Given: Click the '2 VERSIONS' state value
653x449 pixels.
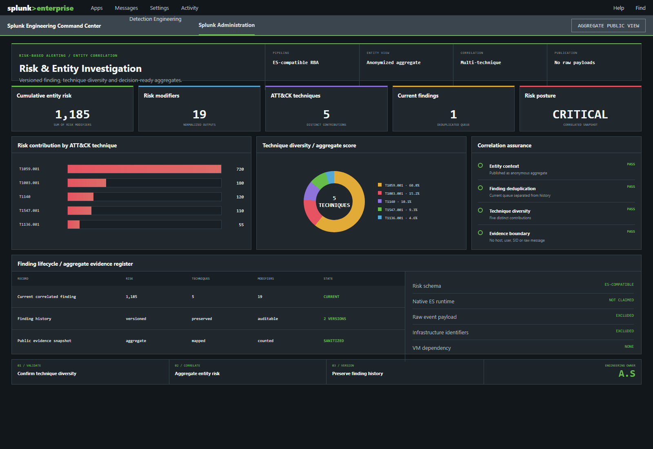Looking at the screenshot, I should [335, 319].
